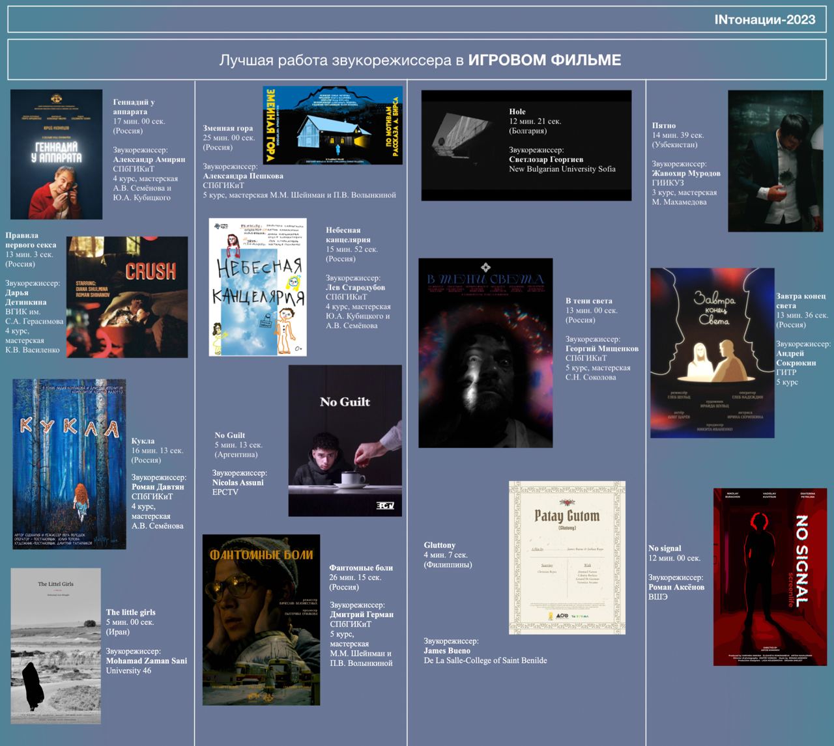Select heading Лучшая работа звукорежиссера в ИГРОВОМ ФИЛЬМЕ
The height and width of the screenshot is (746, 834).
click(x=420, y=61)
